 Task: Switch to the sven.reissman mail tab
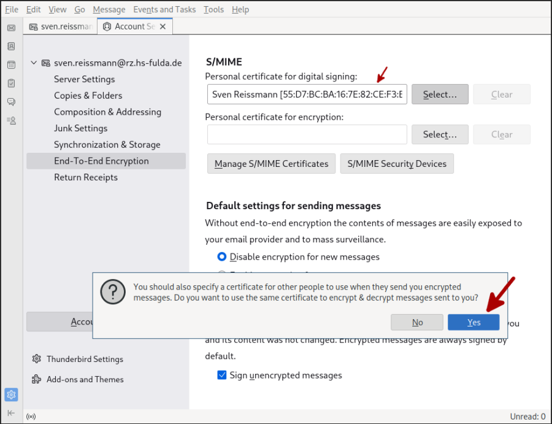[x=59, y=26]
